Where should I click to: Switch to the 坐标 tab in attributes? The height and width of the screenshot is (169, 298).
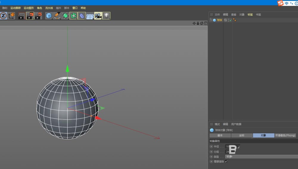point(242,135)
